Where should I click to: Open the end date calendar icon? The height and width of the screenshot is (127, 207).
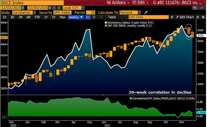[50, 8]
